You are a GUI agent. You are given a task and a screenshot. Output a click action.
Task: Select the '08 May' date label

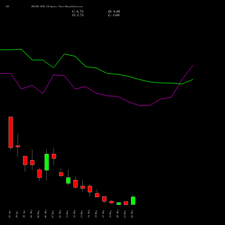[60, 214]
